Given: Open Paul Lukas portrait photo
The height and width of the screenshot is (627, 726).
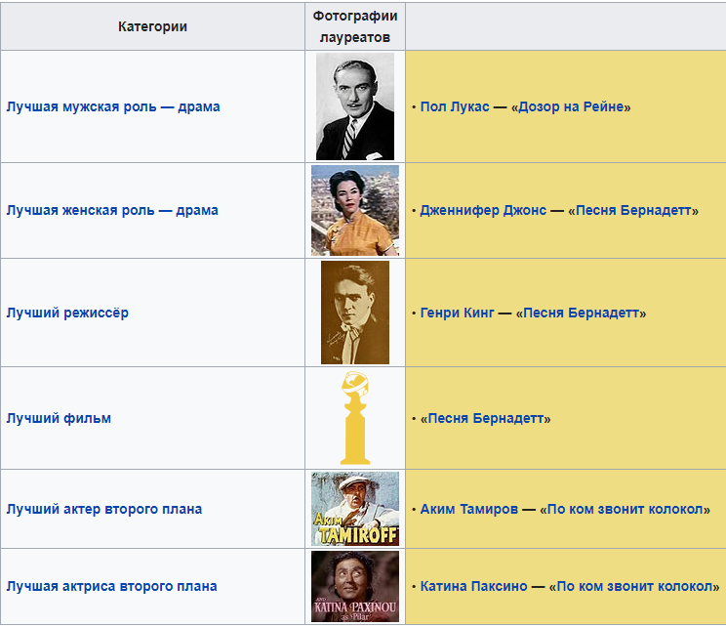Looking at the screenshot, I should tap(355, 106).
